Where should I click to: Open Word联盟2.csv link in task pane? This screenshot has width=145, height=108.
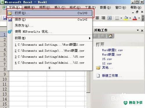(112, 50)
